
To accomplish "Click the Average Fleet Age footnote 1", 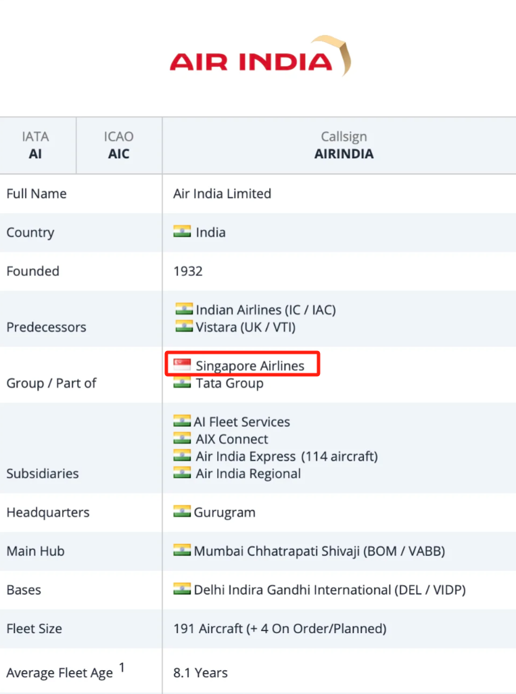I will (122, 667).
